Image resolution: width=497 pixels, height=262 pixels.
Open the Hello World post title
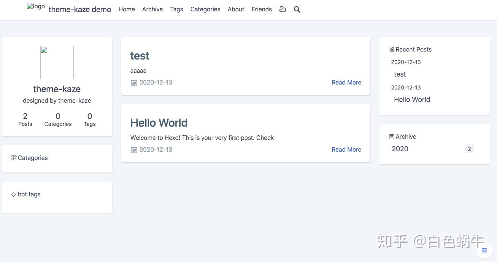tap(159, 123)
